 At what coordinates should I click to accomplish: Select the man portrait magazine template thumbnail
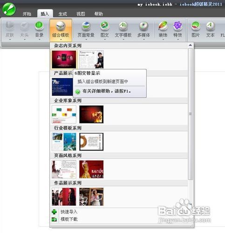(91, 59)
